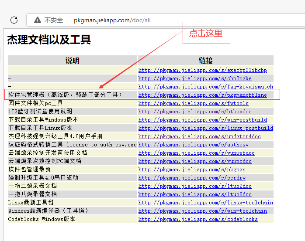Click the 不安全 label in address bar
This screenshot has width=305, height=241.
[x=54, y=20]
